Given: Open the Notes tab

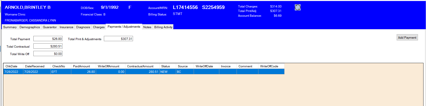Looking at the screenshot, I should pos(147,27).
